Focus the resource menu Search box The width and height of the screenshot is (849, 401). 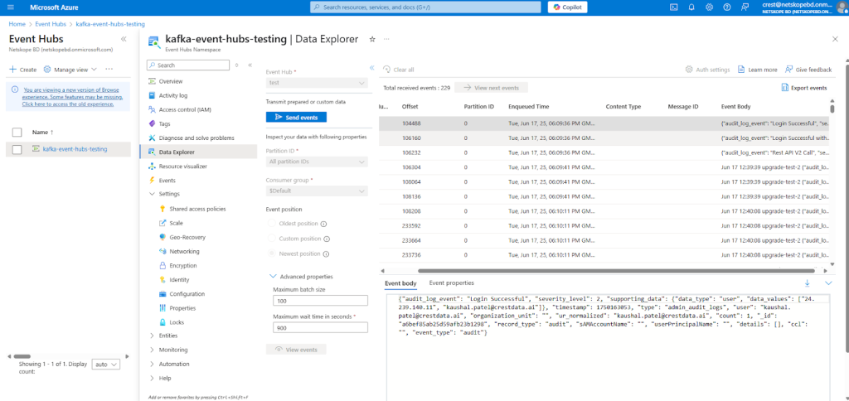click(x=188, y=65)
